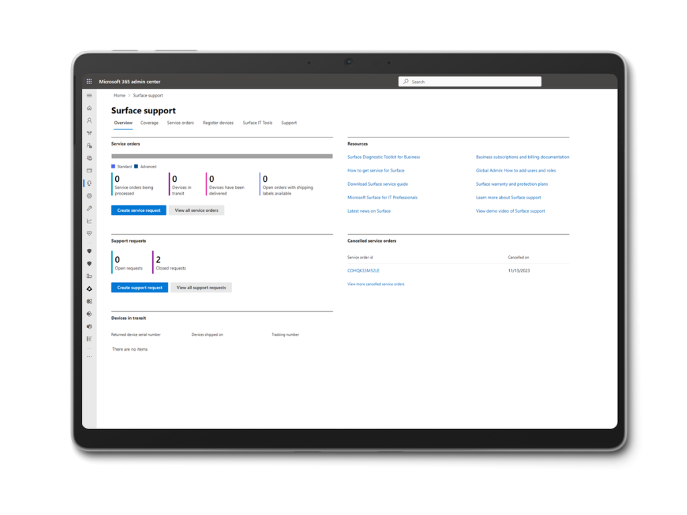This screenshot has height=515, width=687.
Task: Open Exchange admin center icon
Action: pos(89,301)
